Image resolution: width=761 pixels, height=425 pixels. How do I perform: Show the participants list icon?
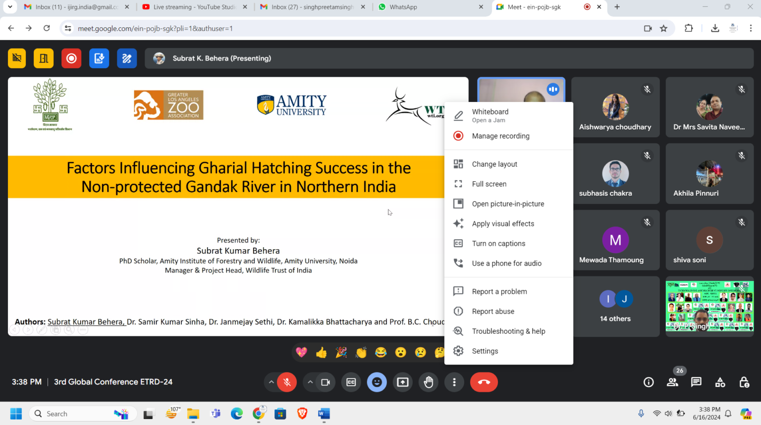tap(672, 382)
